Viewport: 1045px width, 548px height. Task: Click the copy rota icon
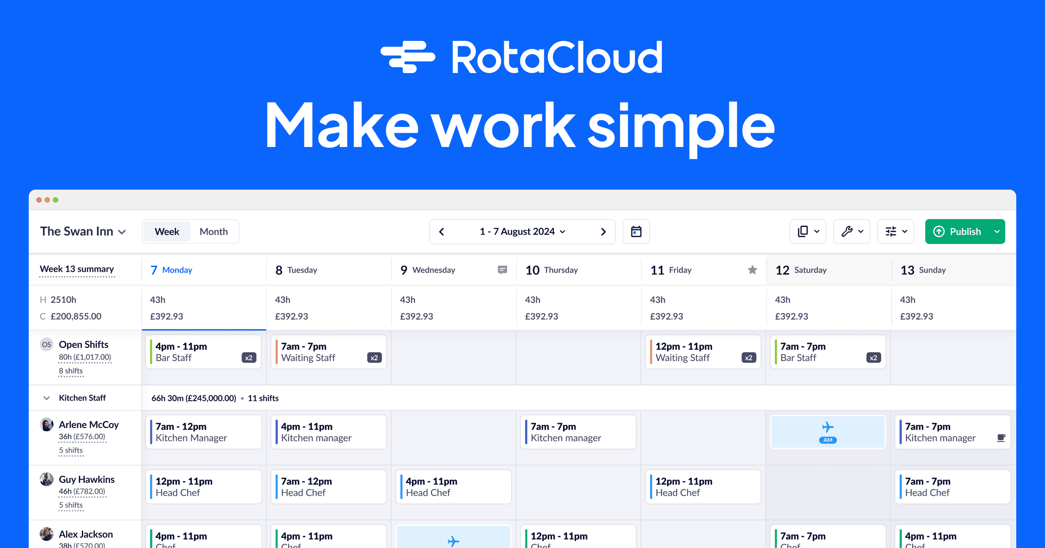coord(803,231)
